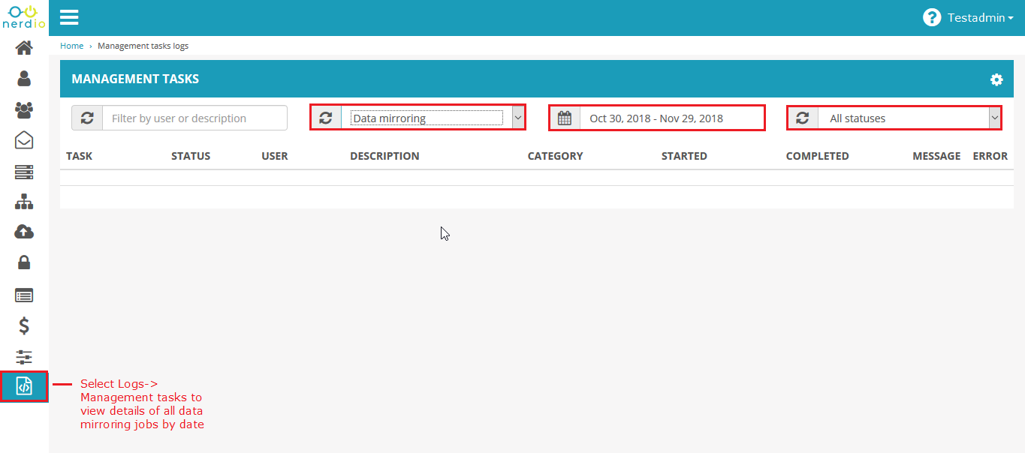
Task: Open the Security padlock section in sidebar
Action: [x=24, y=262]
